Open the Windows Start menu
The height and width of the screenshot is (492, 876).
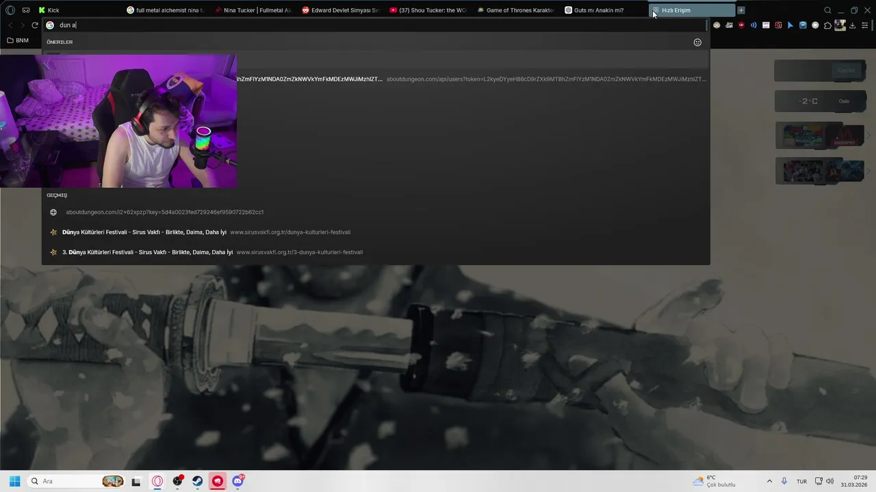[x=14, y=481]
